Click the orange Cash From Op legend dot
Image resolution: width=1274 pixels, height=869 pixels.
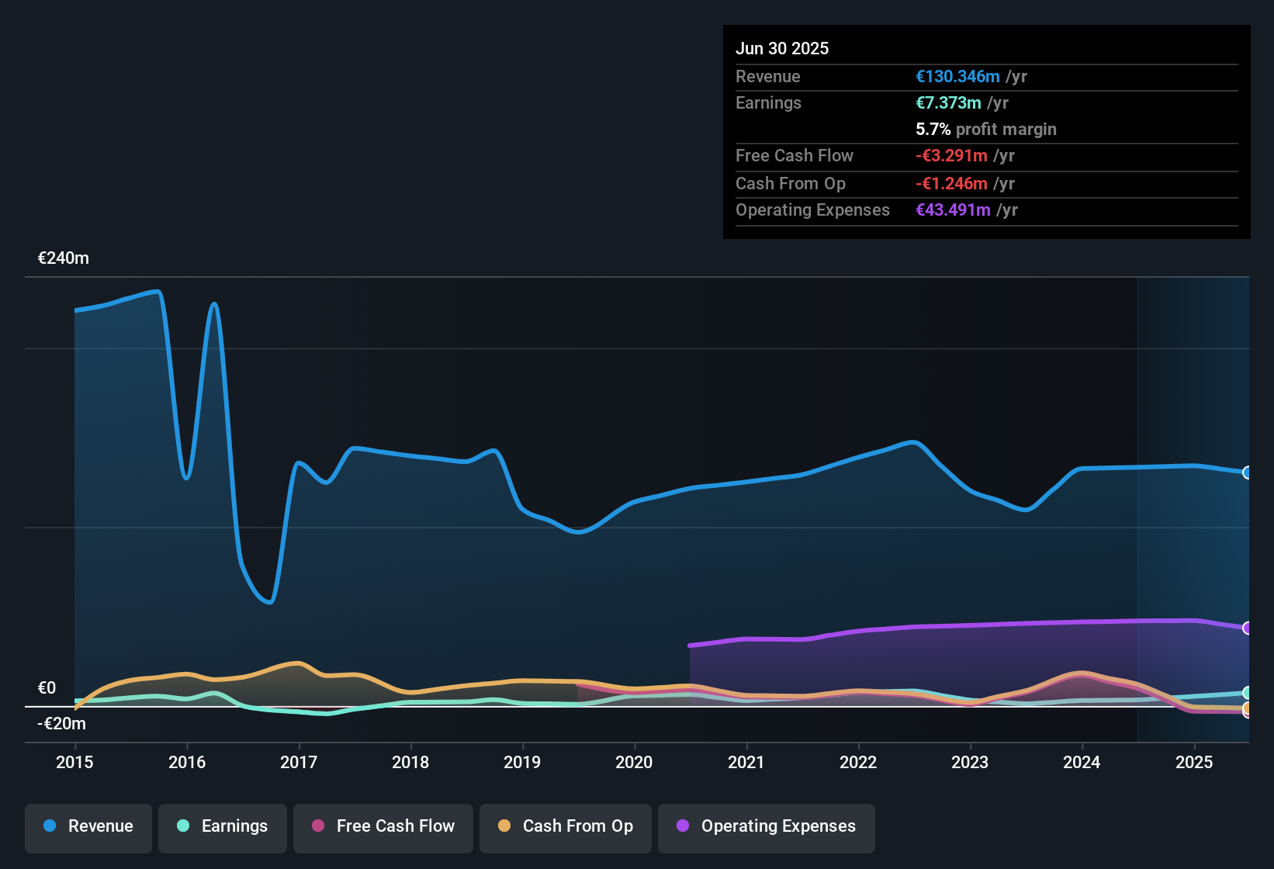(x=504, y=826)
